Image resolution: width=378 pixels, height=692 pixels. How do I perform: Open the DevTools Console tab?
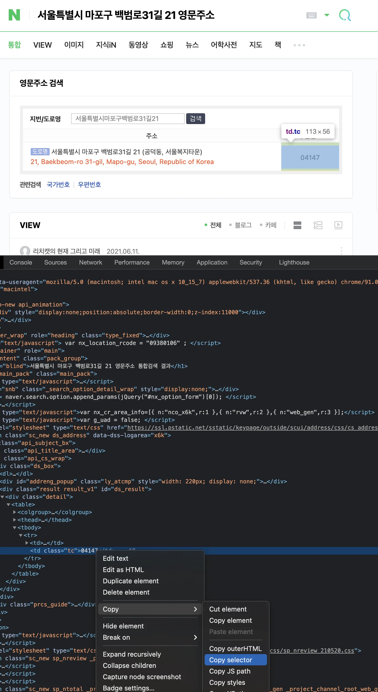pyautogui.click(x=21, y=262)
